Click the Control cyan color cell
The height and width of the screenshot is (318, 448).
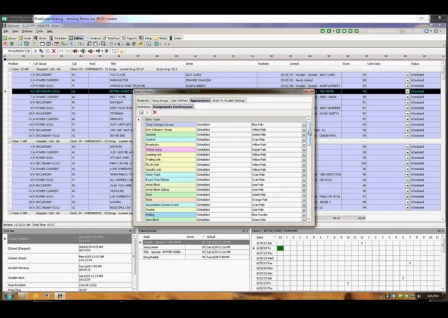tap(170, 140)
